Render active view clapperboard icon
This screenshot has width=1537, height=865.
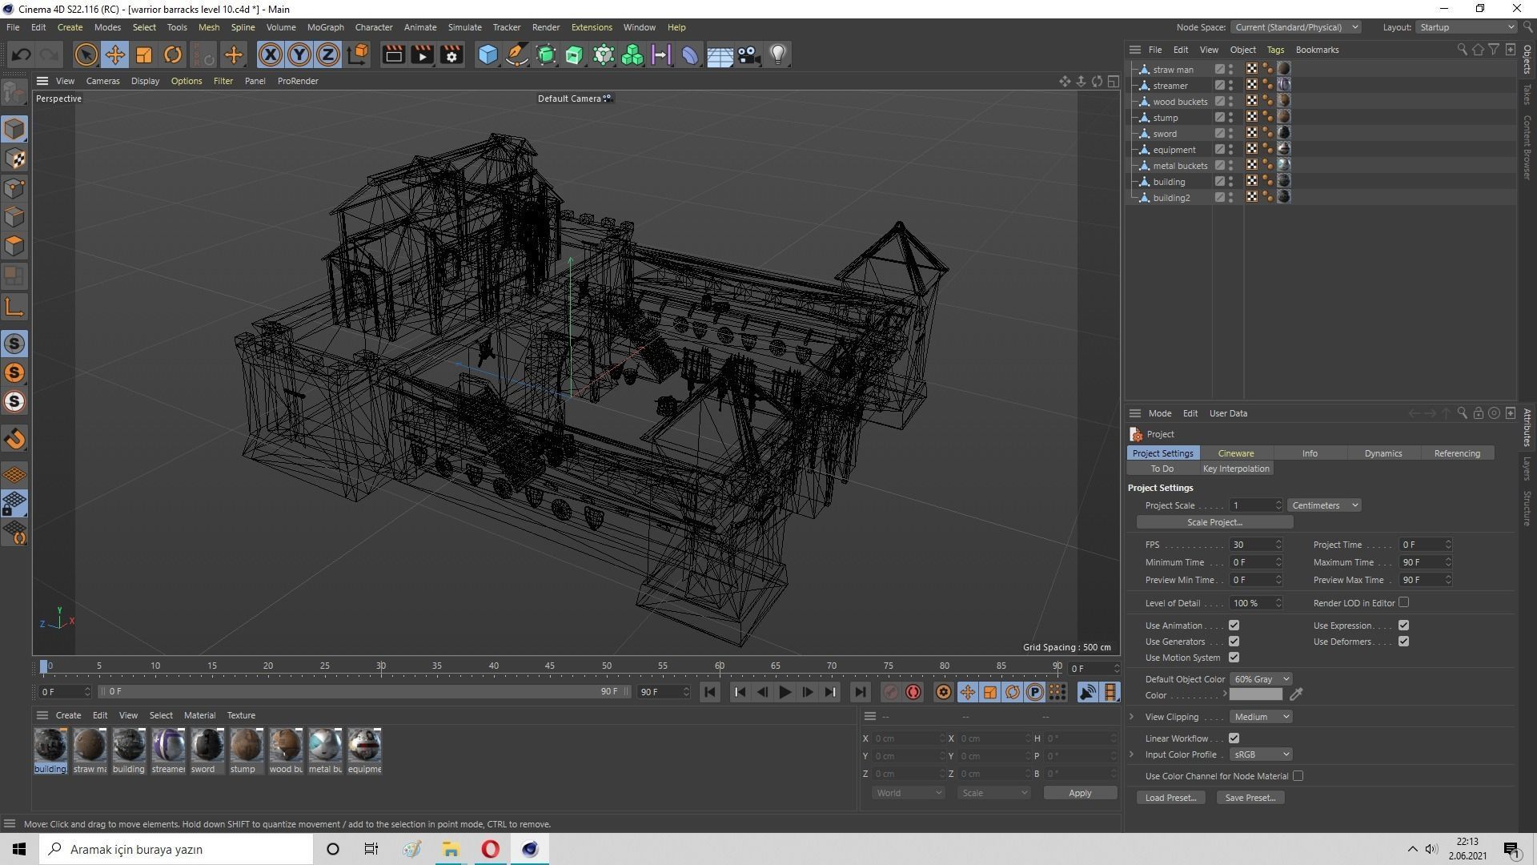(393, 54)
